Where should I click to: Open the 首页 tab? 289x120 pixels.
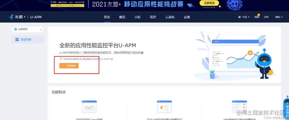(x=107, y=17)
